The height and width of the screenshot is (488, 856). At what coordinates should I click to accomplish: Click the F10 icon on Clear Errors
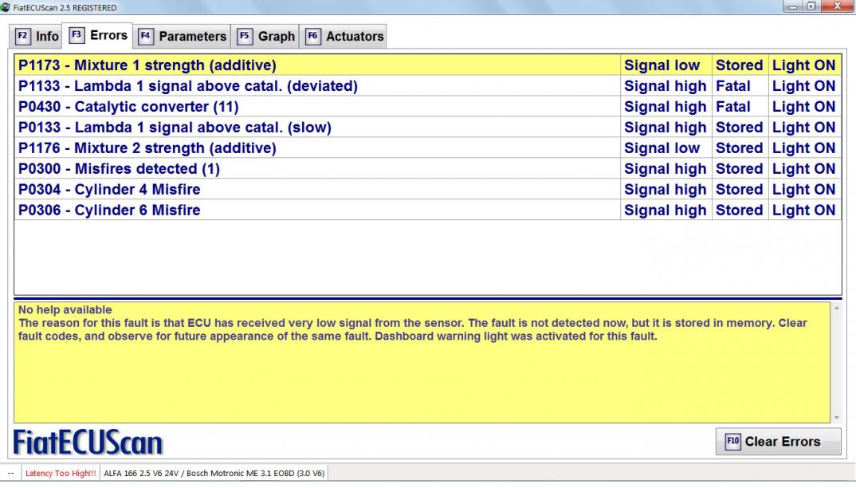pyautogui.click(x=732, y=442)
